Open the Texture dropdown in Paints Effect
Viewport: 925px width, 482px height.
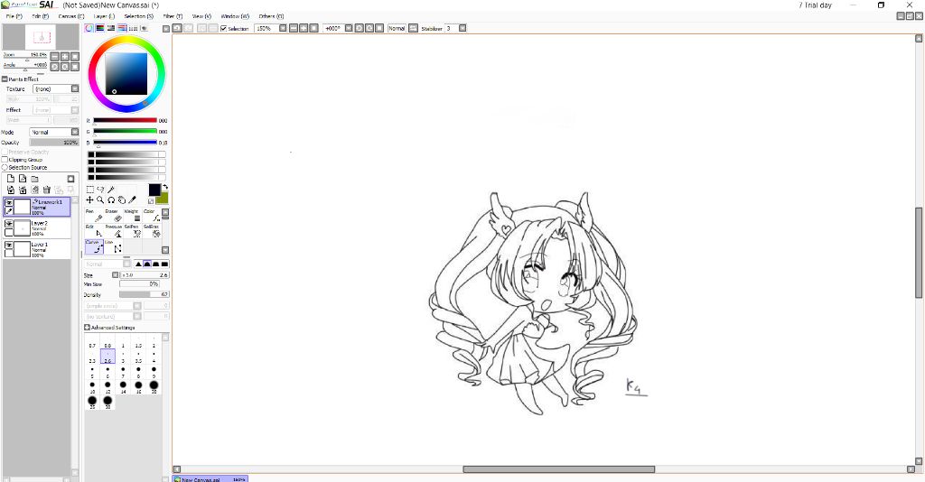click(x=75, y=89)
